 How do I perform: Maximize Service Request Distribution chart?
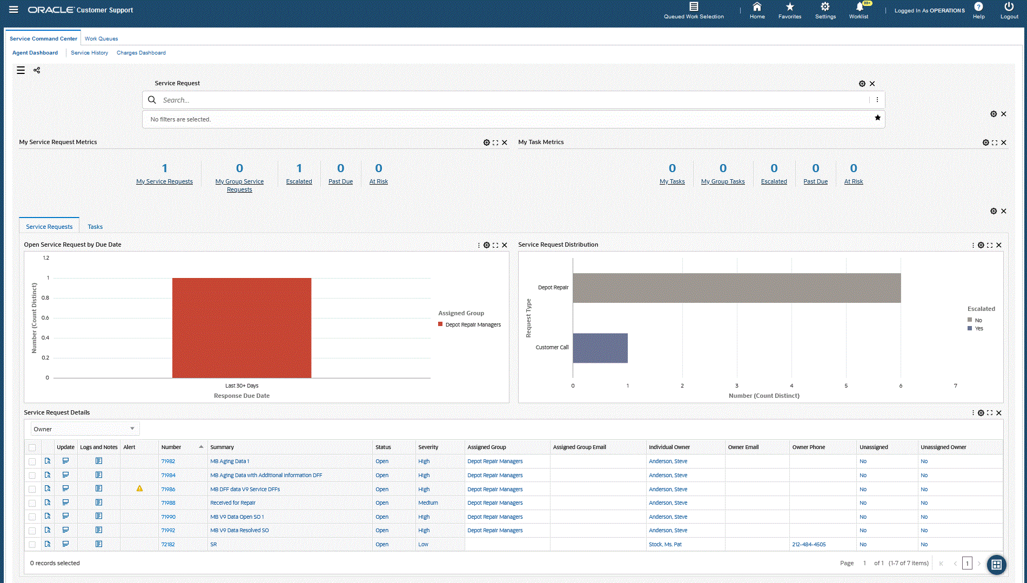[x=990, y=245]
